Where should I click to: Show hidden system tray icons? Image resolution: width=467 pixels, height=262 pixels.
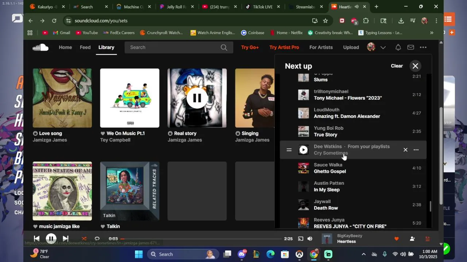click(363, 254)
